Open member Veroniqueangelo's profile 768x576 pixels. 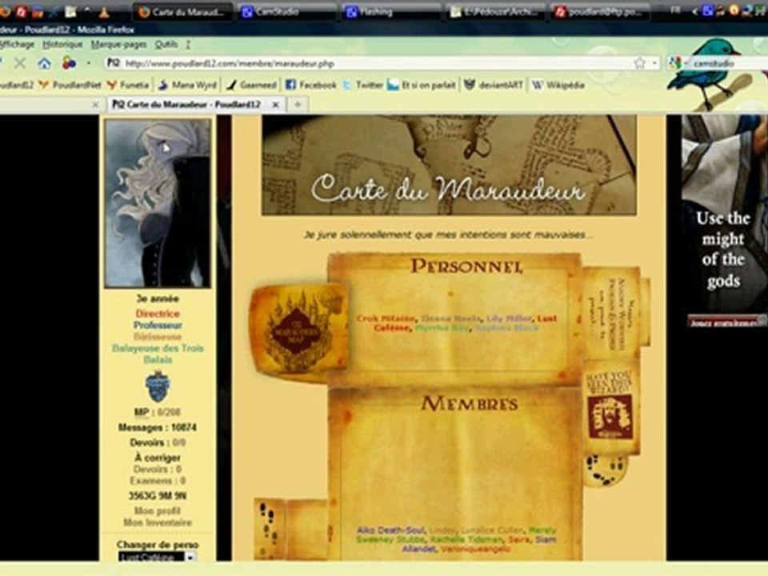click(475, 549)
